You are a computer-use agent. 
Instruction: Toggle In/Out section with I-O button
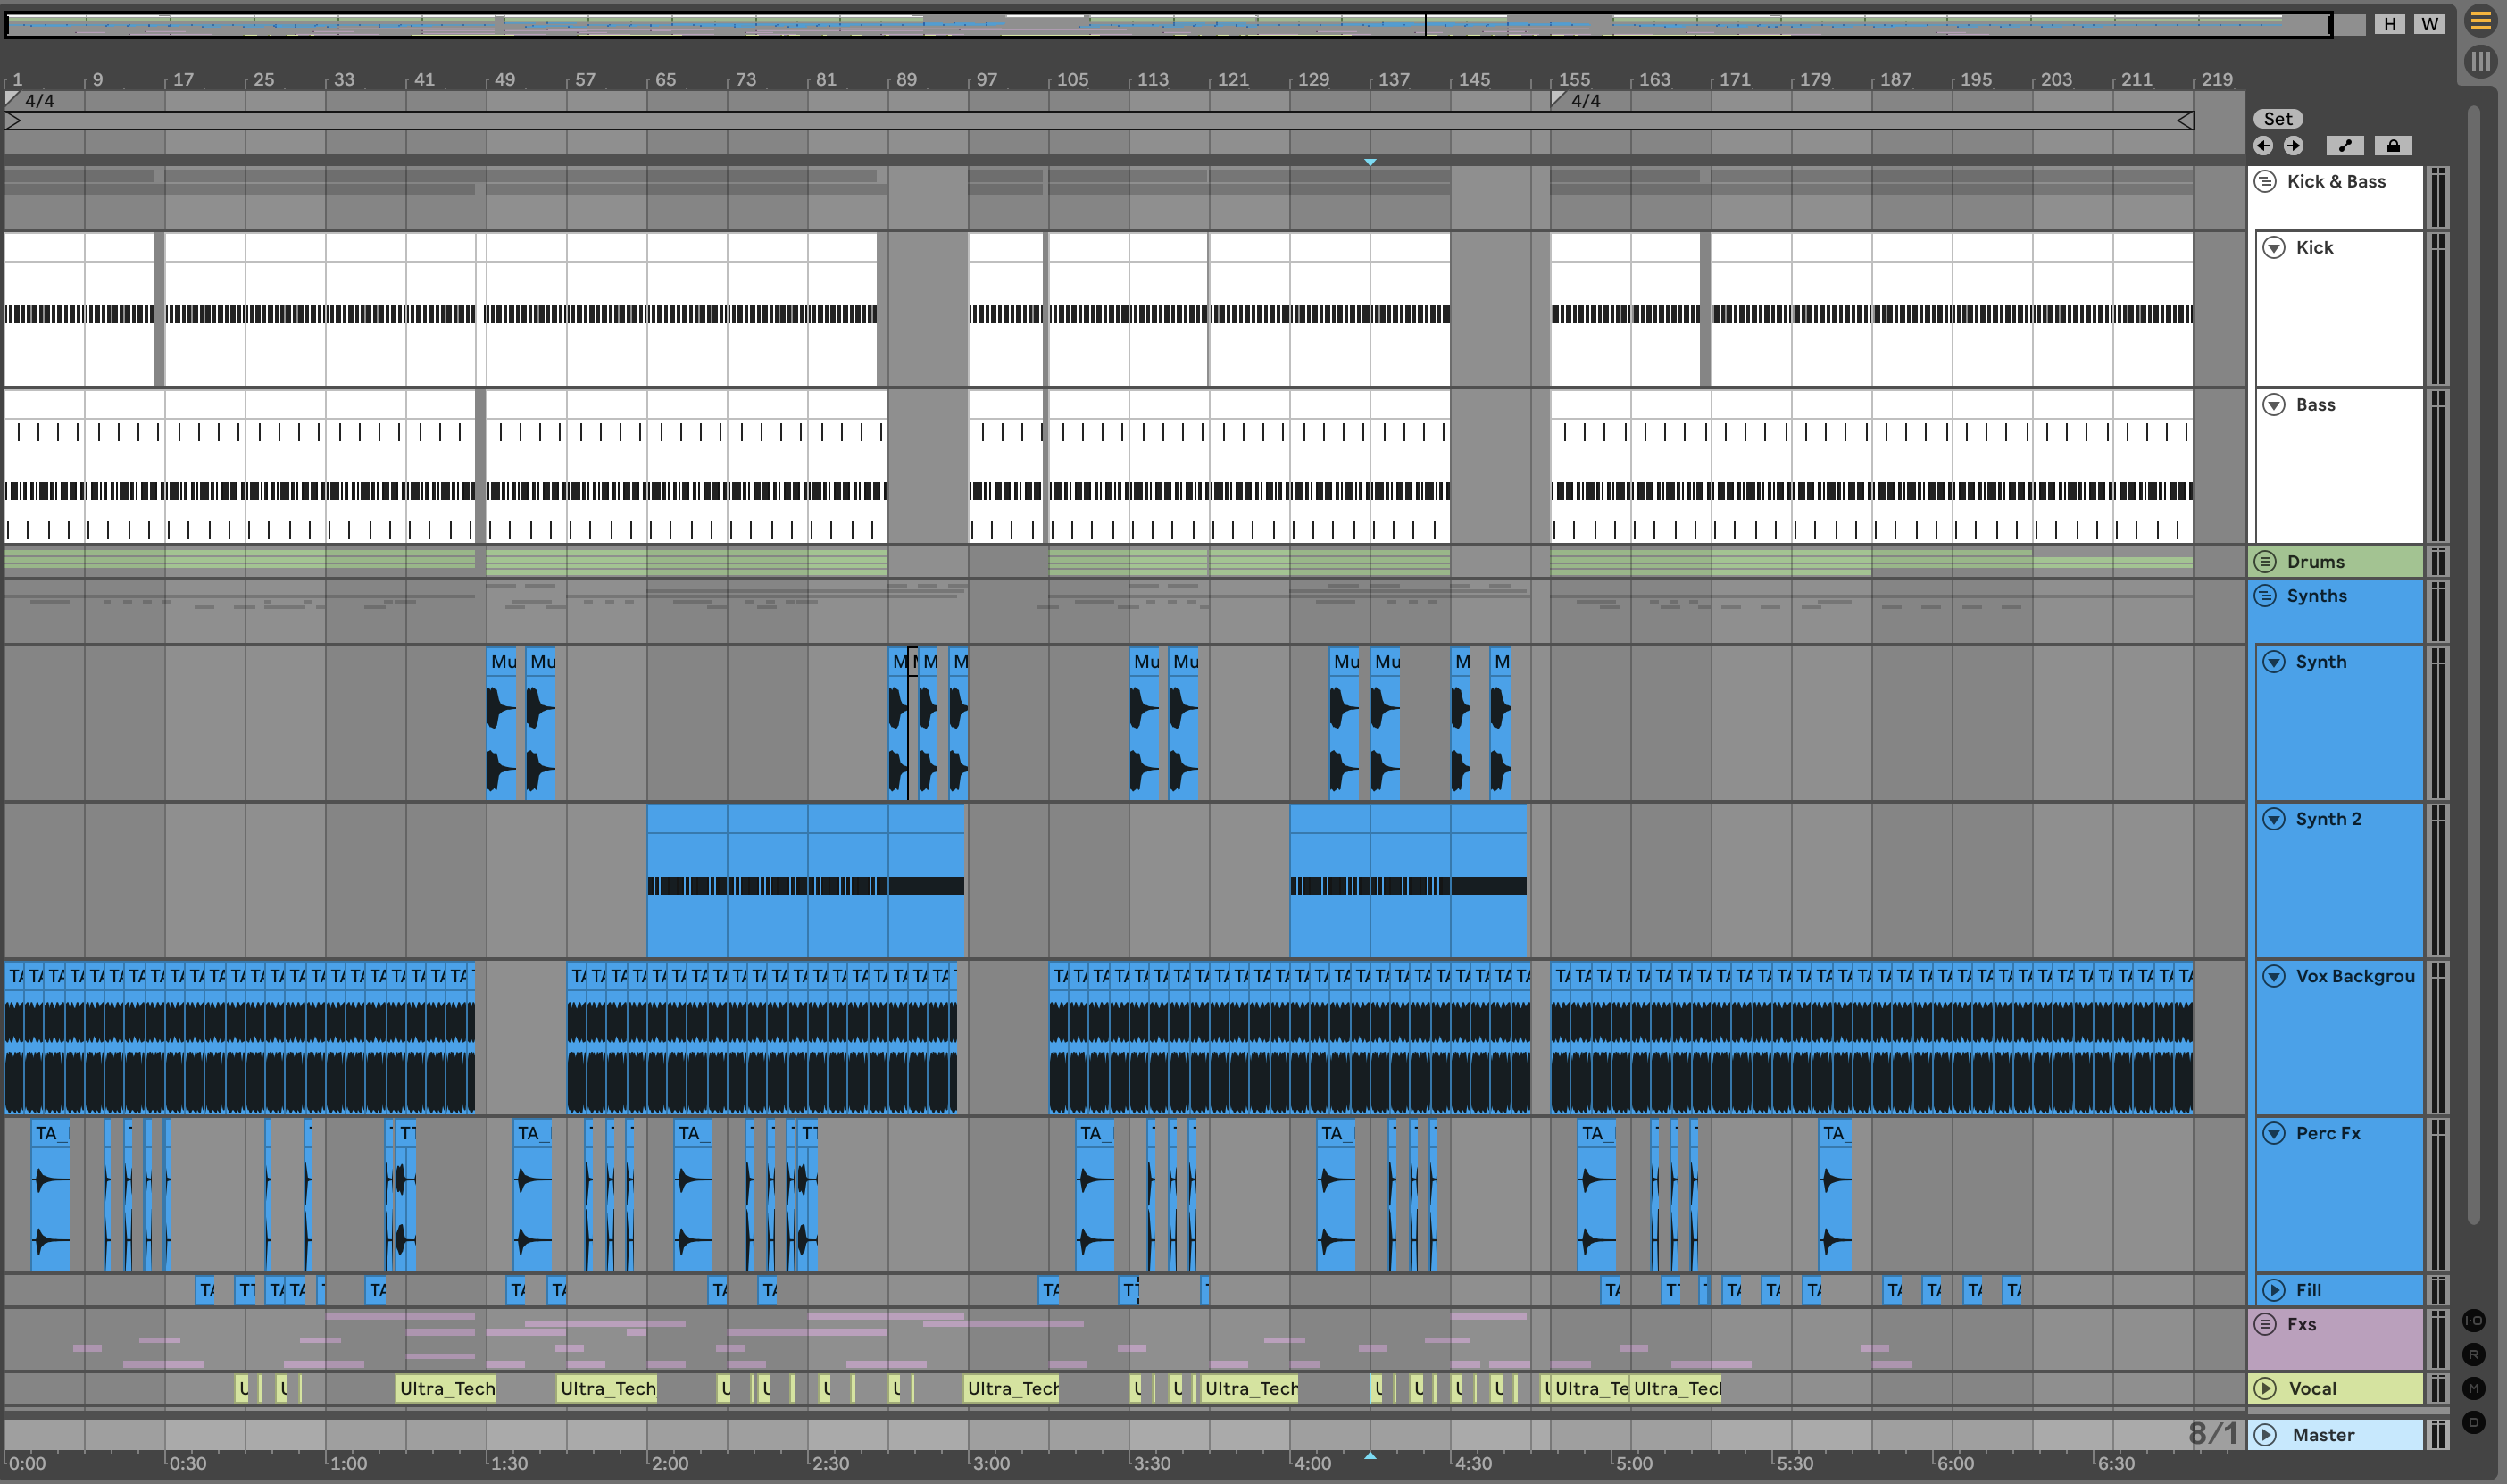pyautogui.click(x=2473, y=1321)
